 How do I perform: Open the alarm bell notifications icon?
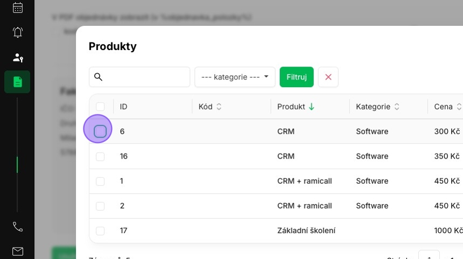pyautogui.click(x=18, y=32)
